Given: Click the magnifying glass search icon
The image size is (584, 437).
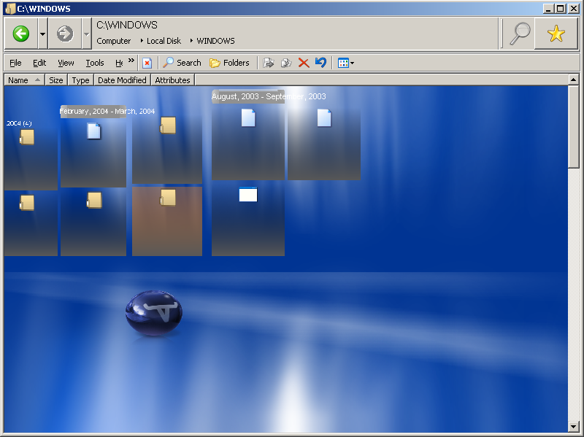Looking at the screenshot, I should [x=520, y=34].
